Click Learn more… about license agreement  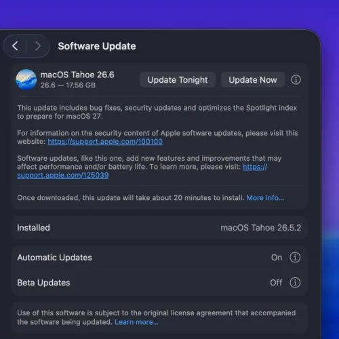136,322
